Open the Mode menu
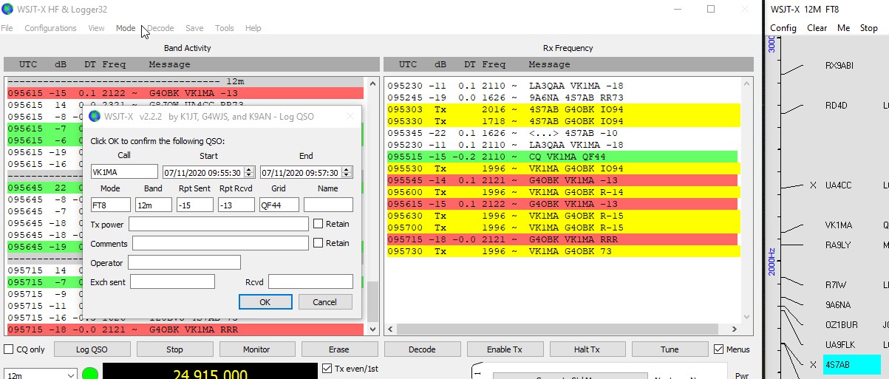Viewport: 889px width, 379px height. coord(126,28)
